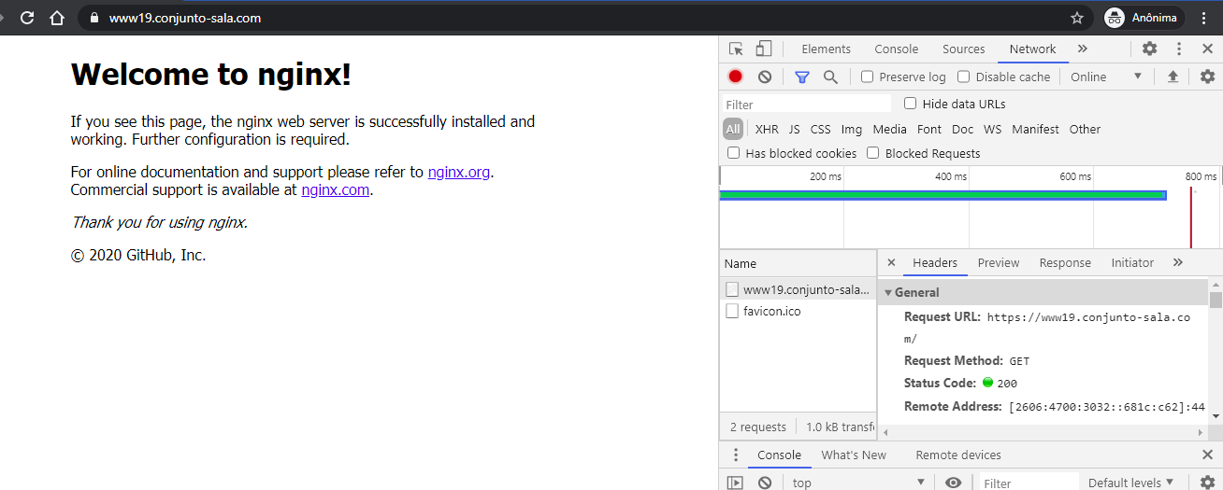1223x490 pixels.
Task: Open the Preview tab of the request
Action: click(999, 263)
